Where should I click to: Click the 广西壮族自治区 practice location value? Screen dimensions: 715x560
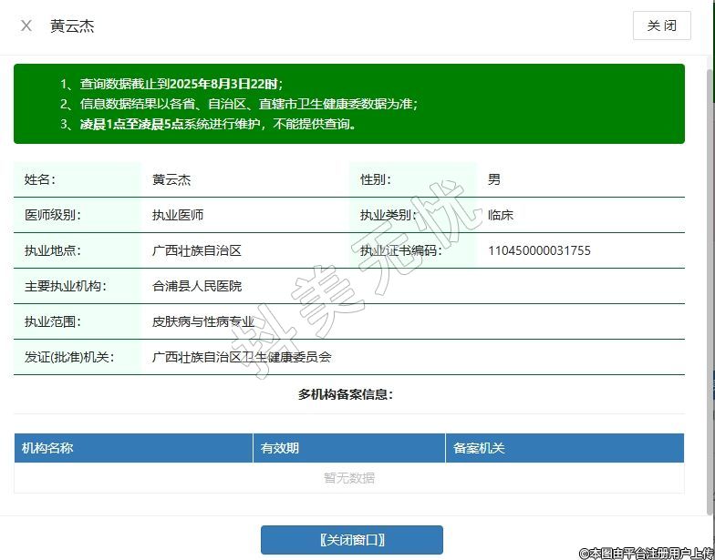click(x=197, y=250)
